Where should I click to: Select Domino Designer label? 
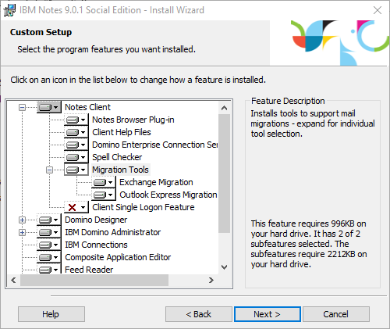tap(96, 220)
